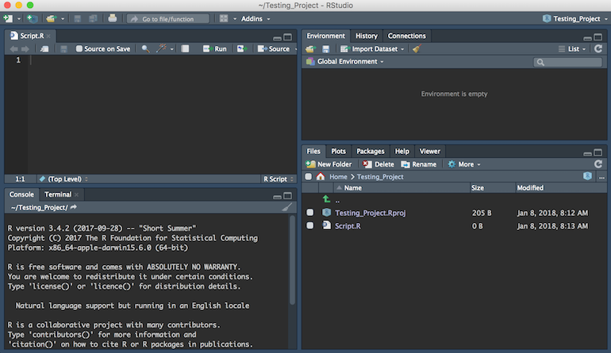The width and height of the screenshot is (611, 353).
Task: Open the recent files dropdown arrow
Action: point(63,19)
